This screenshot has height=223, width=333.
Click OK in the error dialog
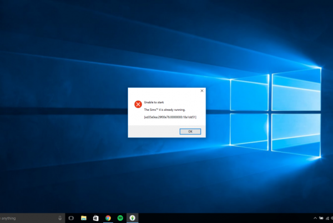tap(190, 132)
